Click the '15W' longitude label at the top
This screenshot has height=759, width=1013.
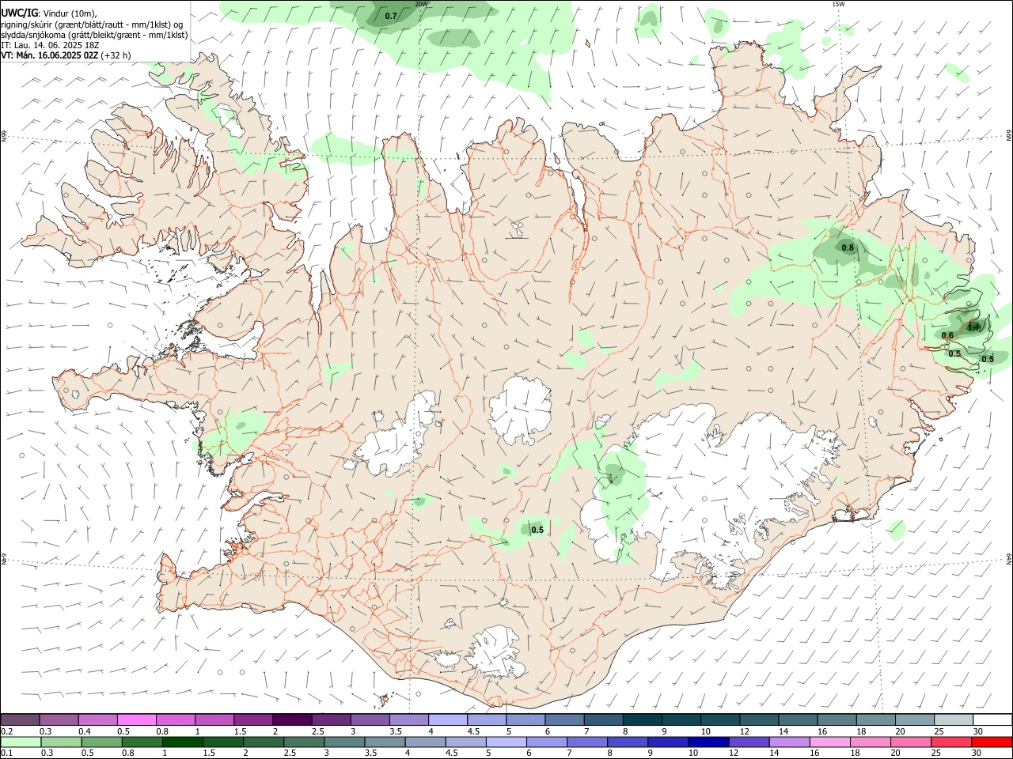pyautogui.click(x=838, y=4)
